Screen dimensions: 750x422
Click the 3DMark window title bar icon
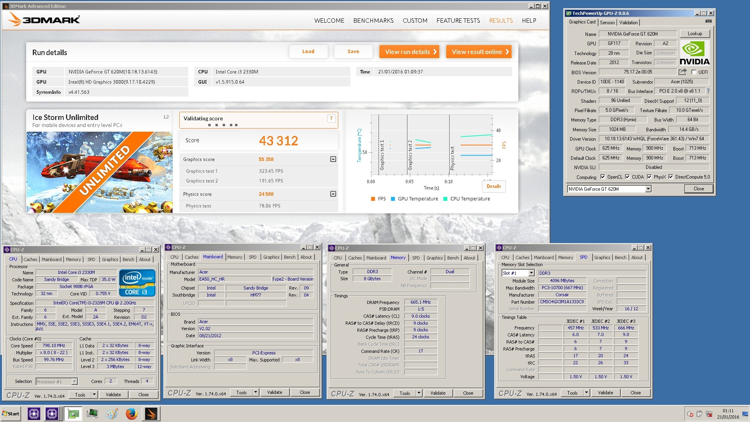click(5, 6)
